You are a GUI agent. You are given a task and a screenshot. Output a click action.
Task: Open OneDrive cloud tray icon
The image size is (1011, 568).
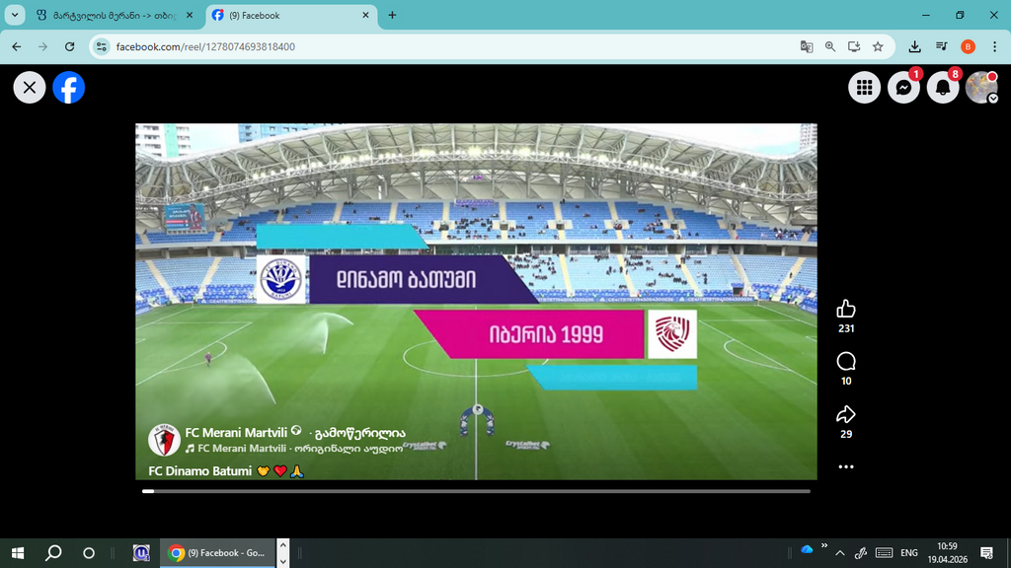click(x=807, y=550)
